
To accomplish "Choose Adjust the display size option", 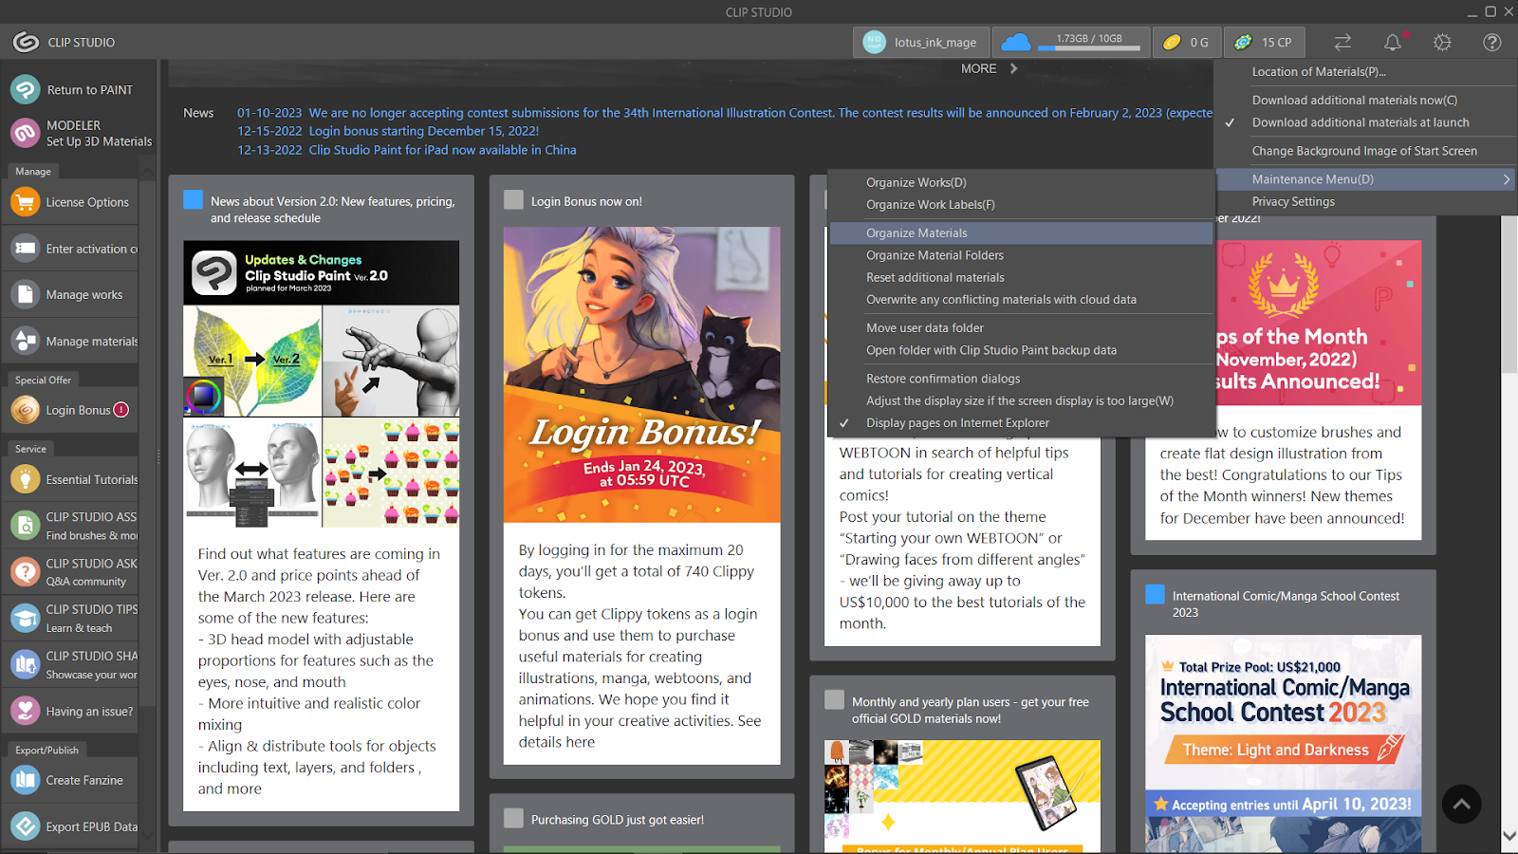I will pos(1022,400).
